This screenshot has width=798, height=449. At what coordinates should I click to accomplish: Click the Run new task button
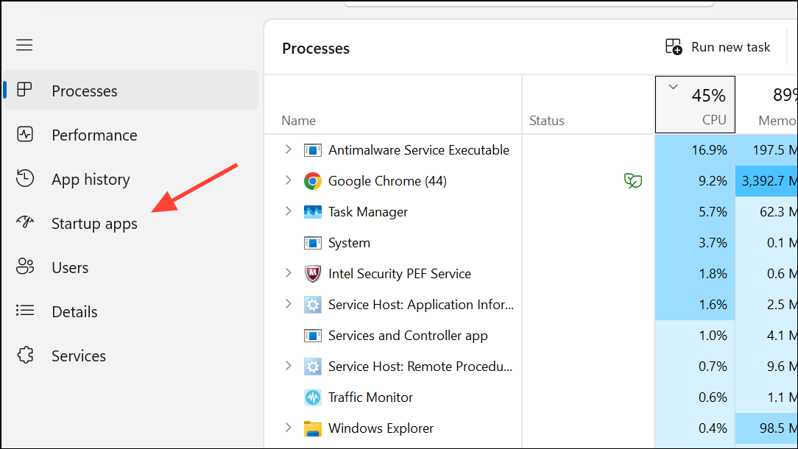(x=718, y=47)
